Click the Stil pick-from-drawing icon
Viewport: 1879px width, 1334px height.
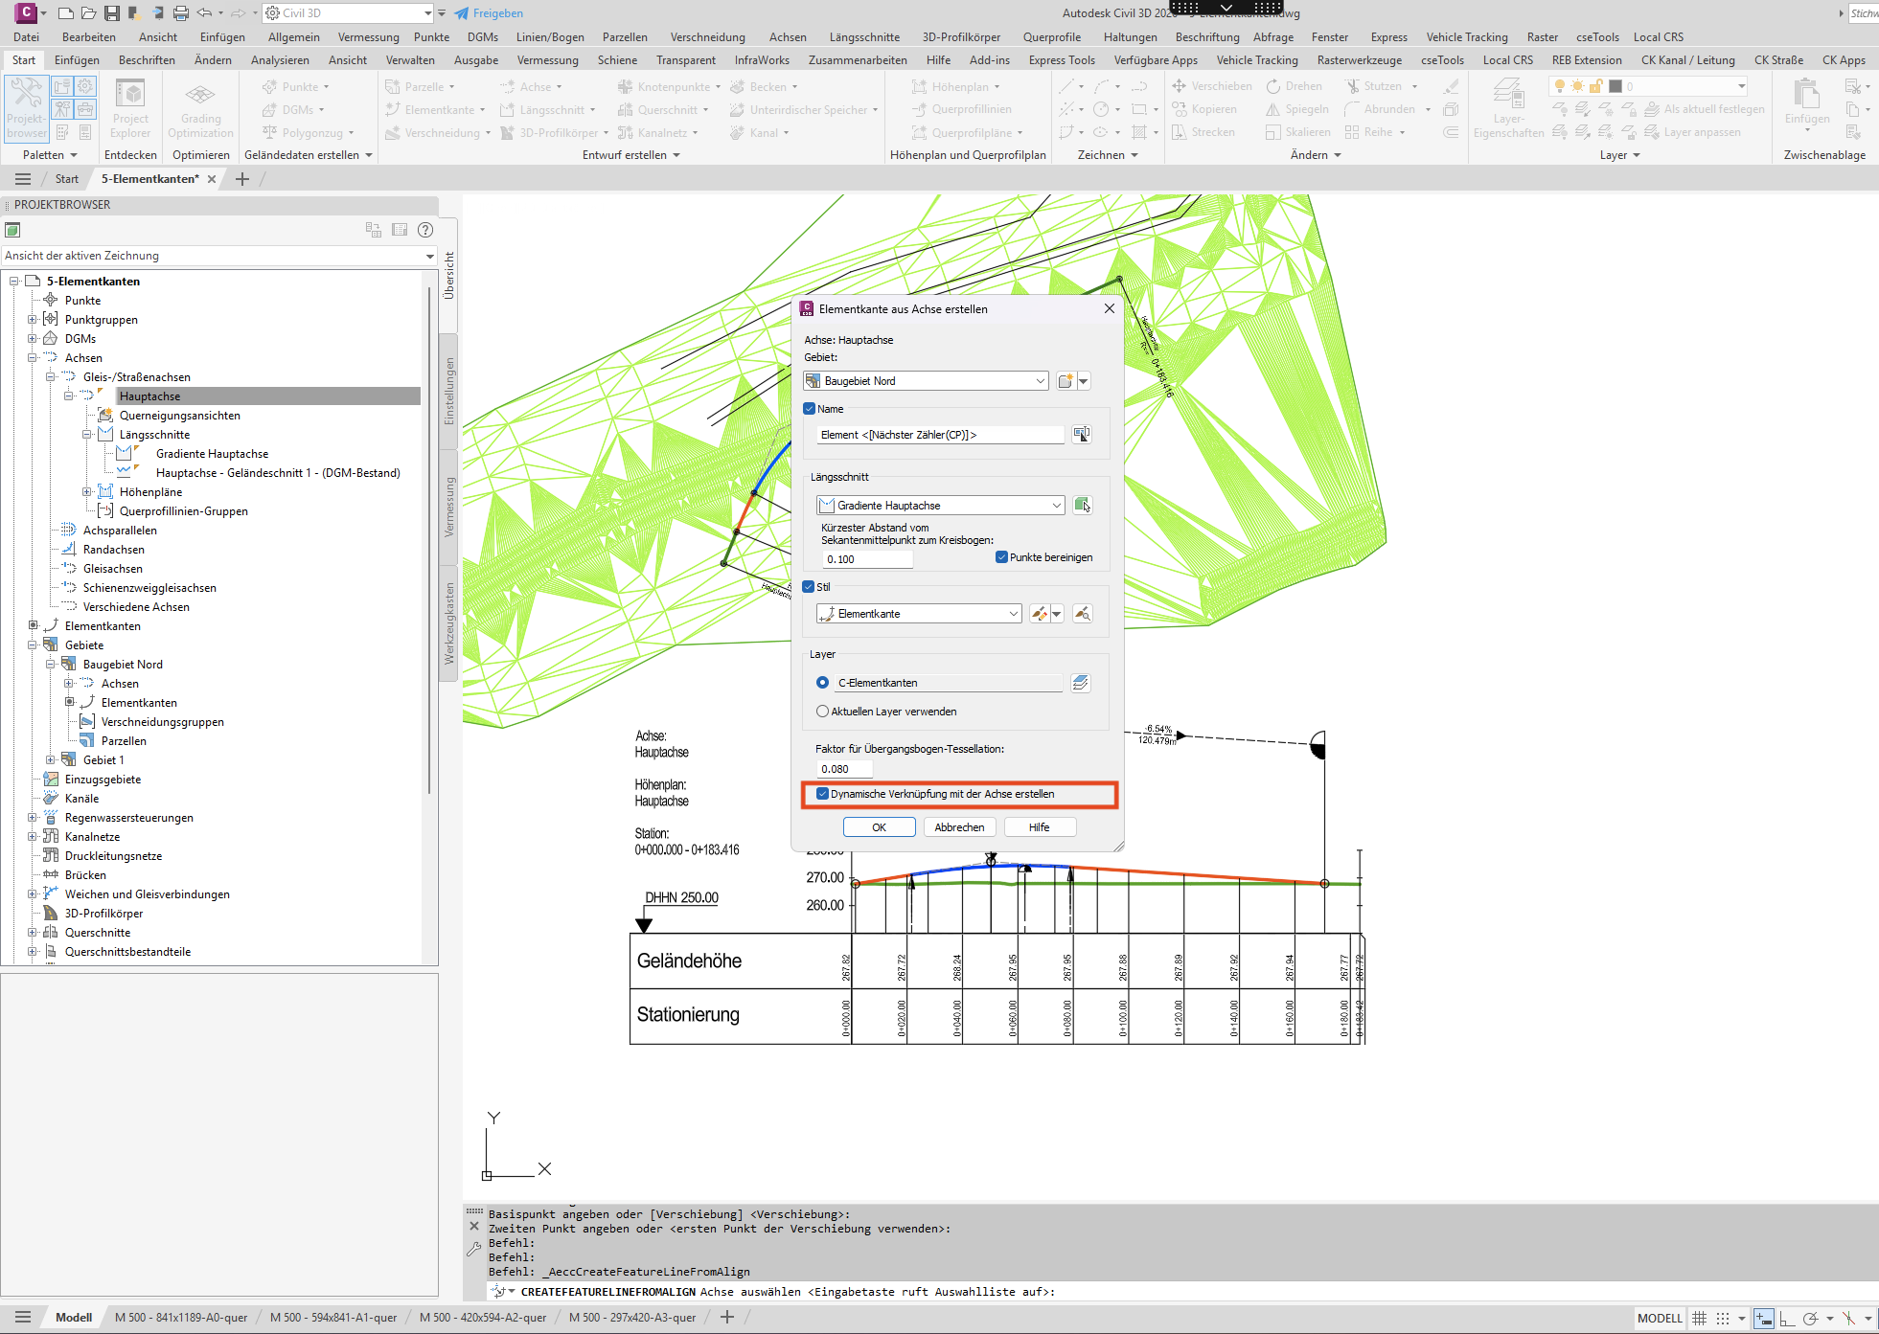(1083, 614)
